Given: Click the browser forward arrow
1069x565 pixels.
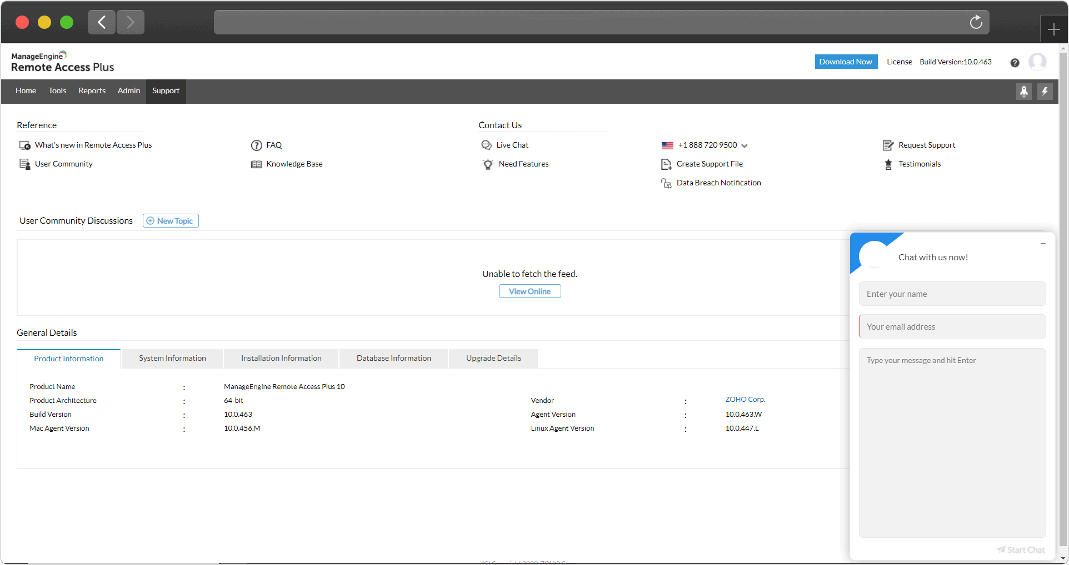Looking at the screenshot, I should [x=131, y=22].
